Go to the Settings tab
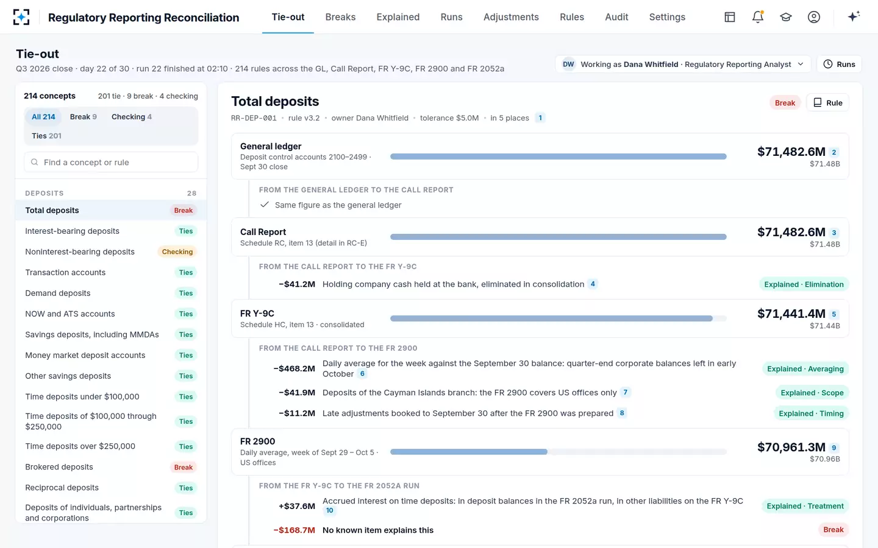 [x=667, y=17]
